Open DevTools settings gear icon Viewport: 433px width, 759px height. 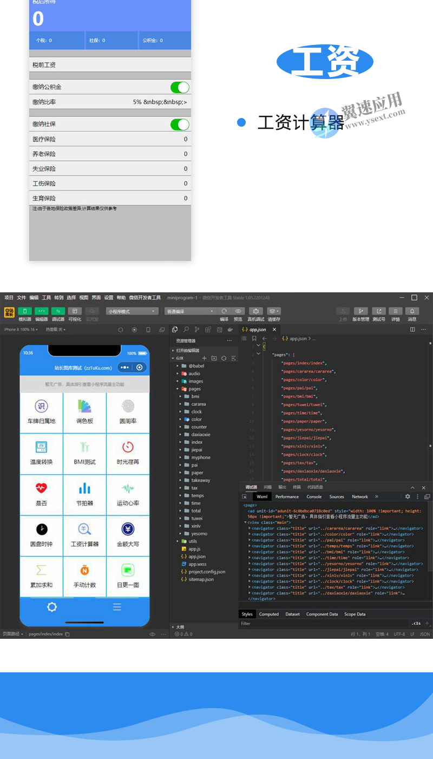coord(408,496)
